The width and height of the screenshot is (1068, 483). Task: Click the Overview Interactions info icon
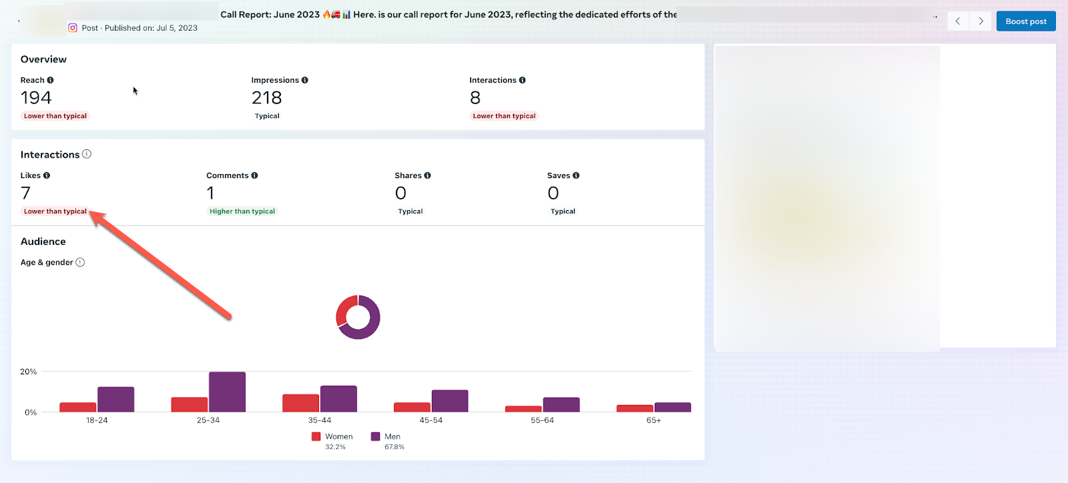click(x=523, y=80)
